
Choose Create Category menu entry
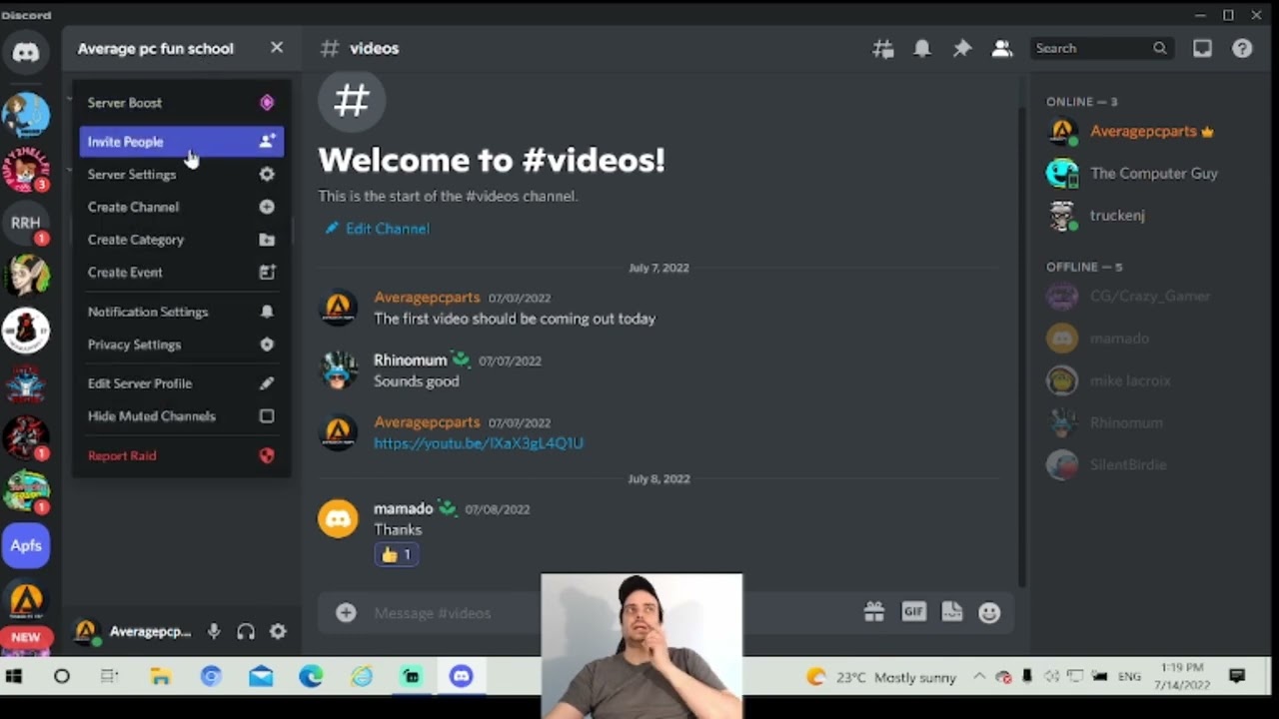coord(181,240)
